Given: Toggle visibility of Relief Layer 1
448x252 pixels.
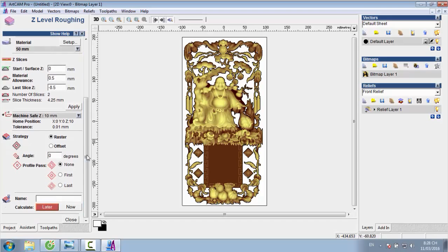Looking at the screenshot, I should point(437,110).
